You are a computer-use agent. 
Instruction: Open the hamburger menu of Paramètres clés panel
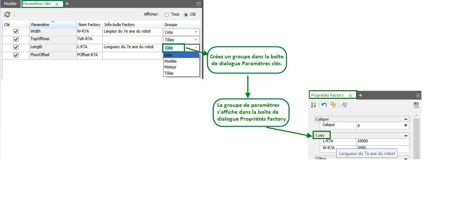coord(198,4)
